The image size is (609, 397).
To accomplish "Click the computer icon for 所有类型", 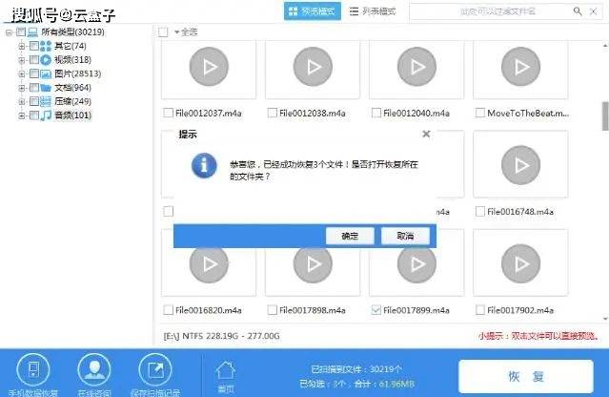I will coord(32,31).
